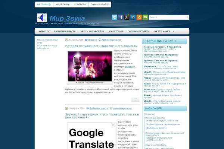Click inside the Search input field
Screen dimensions: 224x149
(167, 18)
